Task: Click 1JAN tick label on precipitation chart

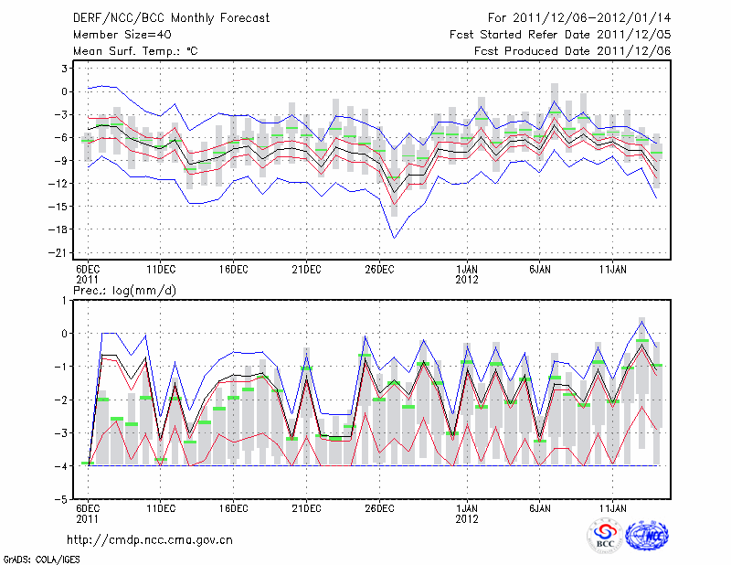Action: (x=467, y=508)
